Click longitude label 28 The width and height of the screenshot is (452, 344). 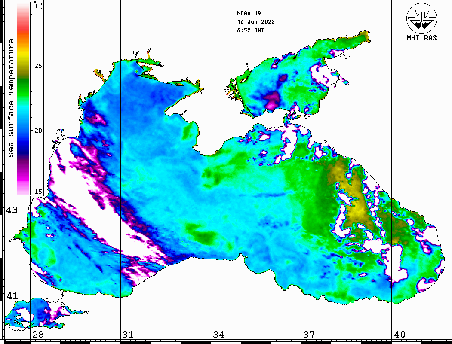(38, 335)
